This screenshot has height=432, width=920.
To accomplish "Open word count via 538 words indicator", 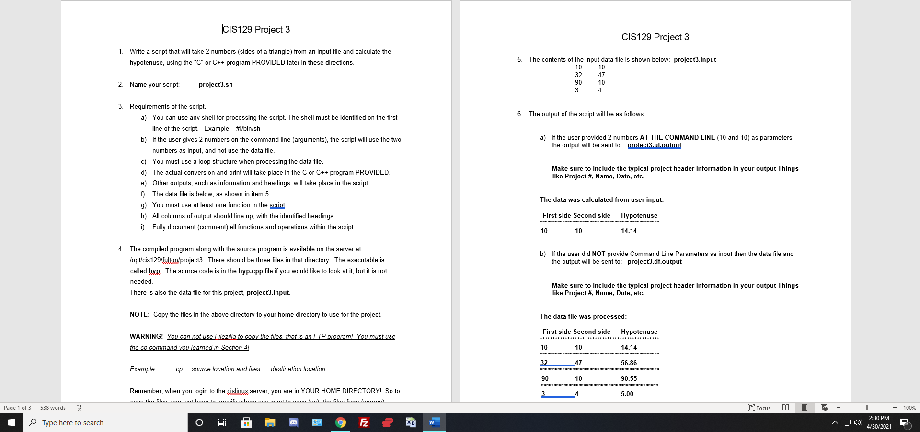I will click(52, 408).
